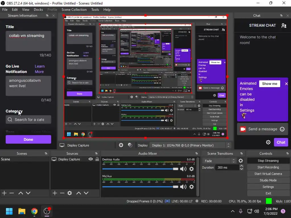
Task: Click the Send a message box
Action: [262, 129]
